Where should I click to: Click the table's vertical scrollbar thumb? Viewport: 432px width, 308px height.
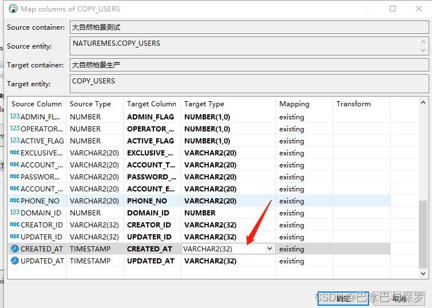click(x=423, y=234)
